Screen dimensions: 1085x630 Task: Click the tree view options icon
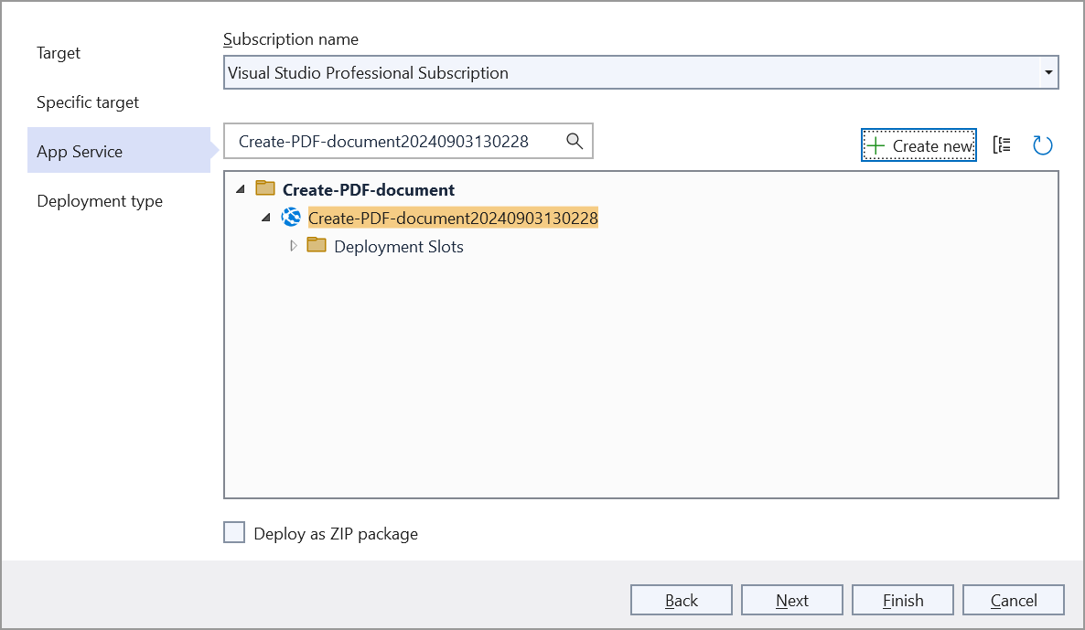[1003, 145]
